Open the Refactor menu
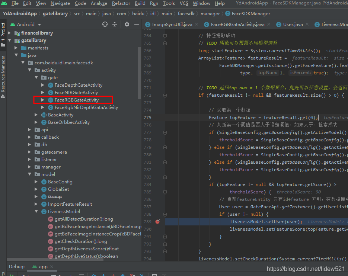 [121, 3]
